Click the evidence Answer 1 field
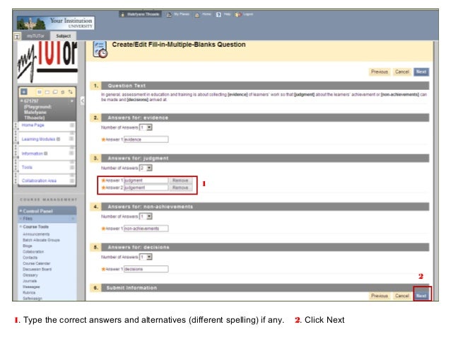The height and width of the screenshot is (339, 451). point(146,139)
